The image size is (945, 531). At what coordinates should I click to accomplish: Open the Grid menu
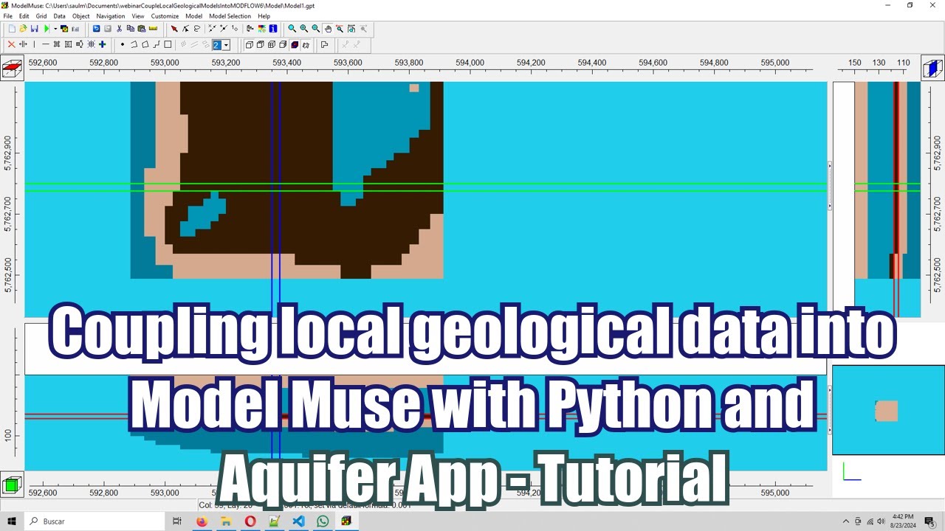tap(41, 15)
